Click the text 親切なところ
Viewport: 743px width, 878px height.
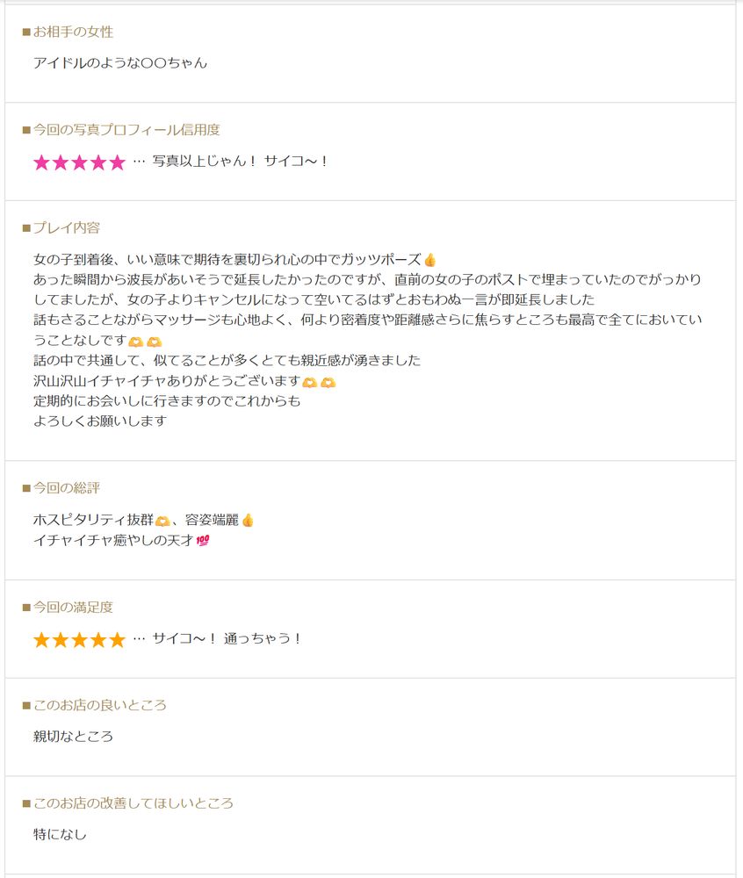74,737
